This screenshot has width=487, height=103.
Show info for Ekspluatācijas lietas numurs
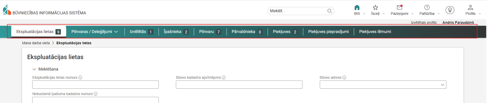[80, 77]
